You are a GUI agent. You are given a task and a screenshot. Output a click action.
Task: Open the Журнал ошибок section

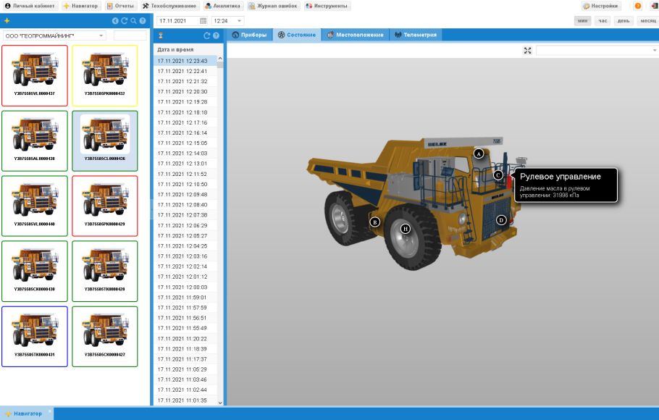coord(273,6)
